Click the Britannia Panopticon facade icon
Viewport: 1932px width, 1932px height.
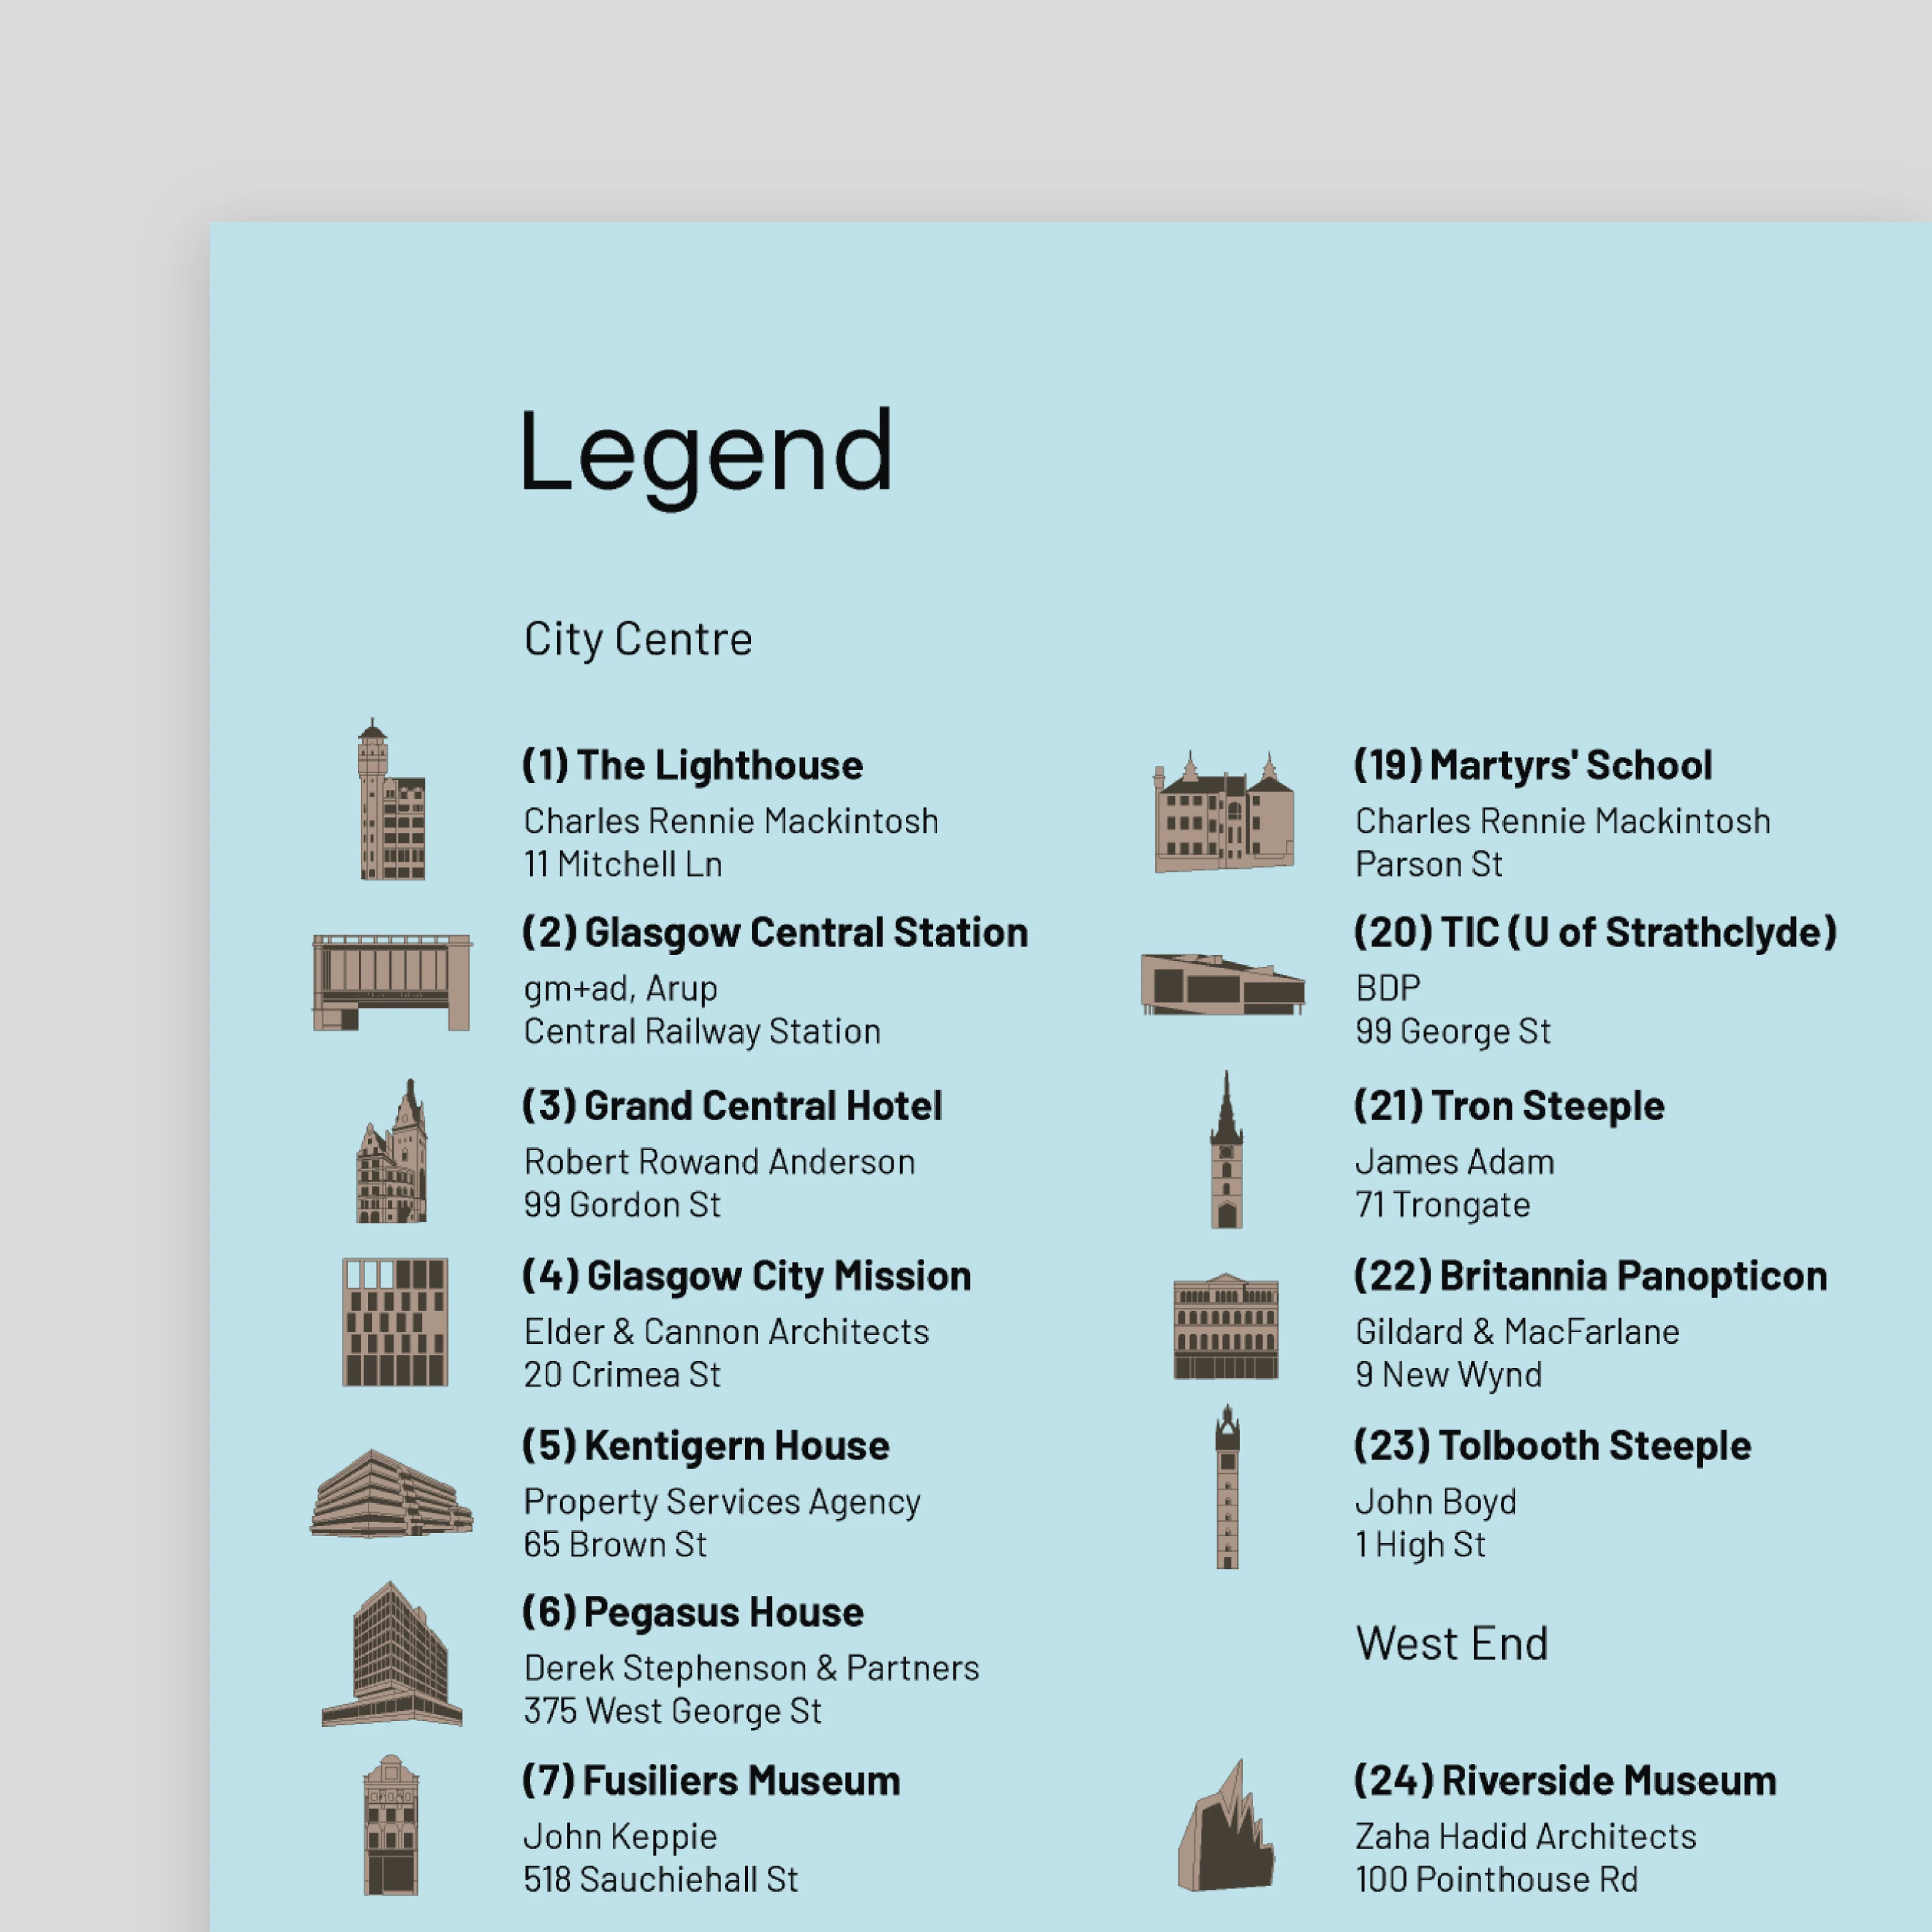tap(1226, 1326)
